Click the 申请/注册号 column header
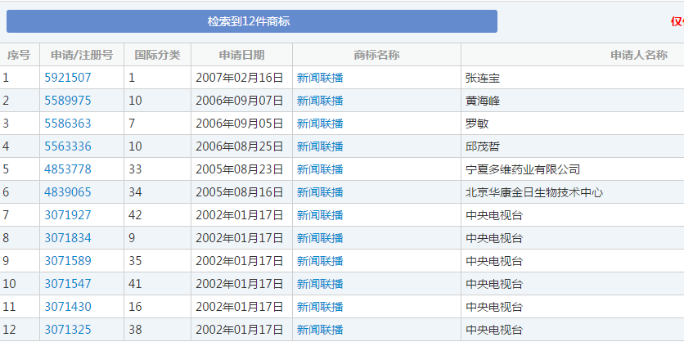The image size is (684, 342). click(82, 55)
